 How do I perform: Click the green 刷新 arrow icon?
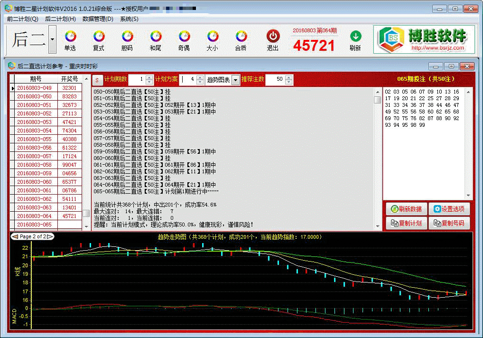(355, 36)
